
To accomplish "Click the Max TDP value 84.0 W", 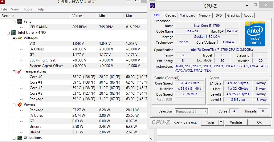I will (232, 31).
